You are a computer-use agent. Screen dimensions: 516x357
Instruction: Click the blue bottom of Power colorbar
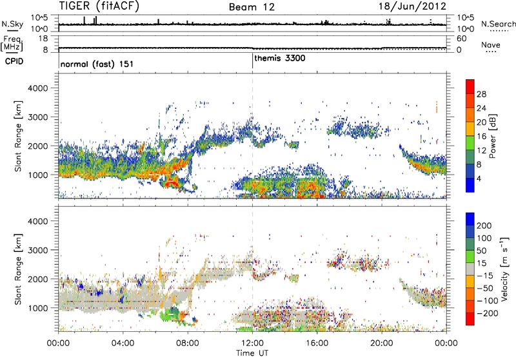470,186
